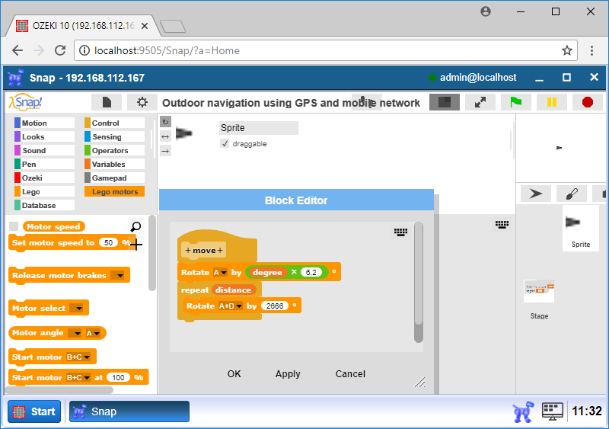This screenshot has height=429, width=609.
Task: Click the palette horizontal scrollbar
Action: [x=59, y=389]
